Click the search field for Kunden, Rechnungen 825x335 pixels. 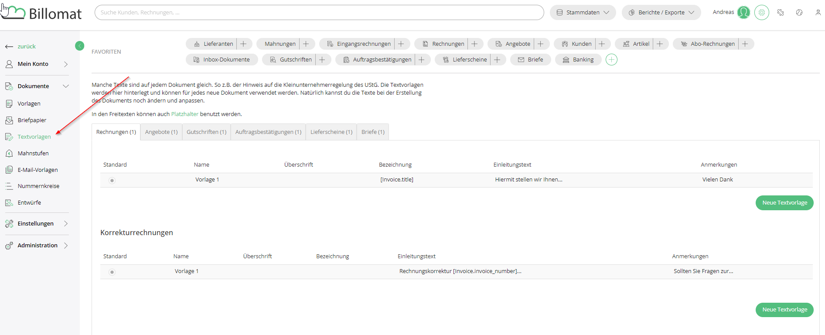(x=319, y=13)
